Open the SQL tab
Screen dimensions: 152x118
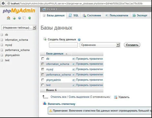coord(73,15)
